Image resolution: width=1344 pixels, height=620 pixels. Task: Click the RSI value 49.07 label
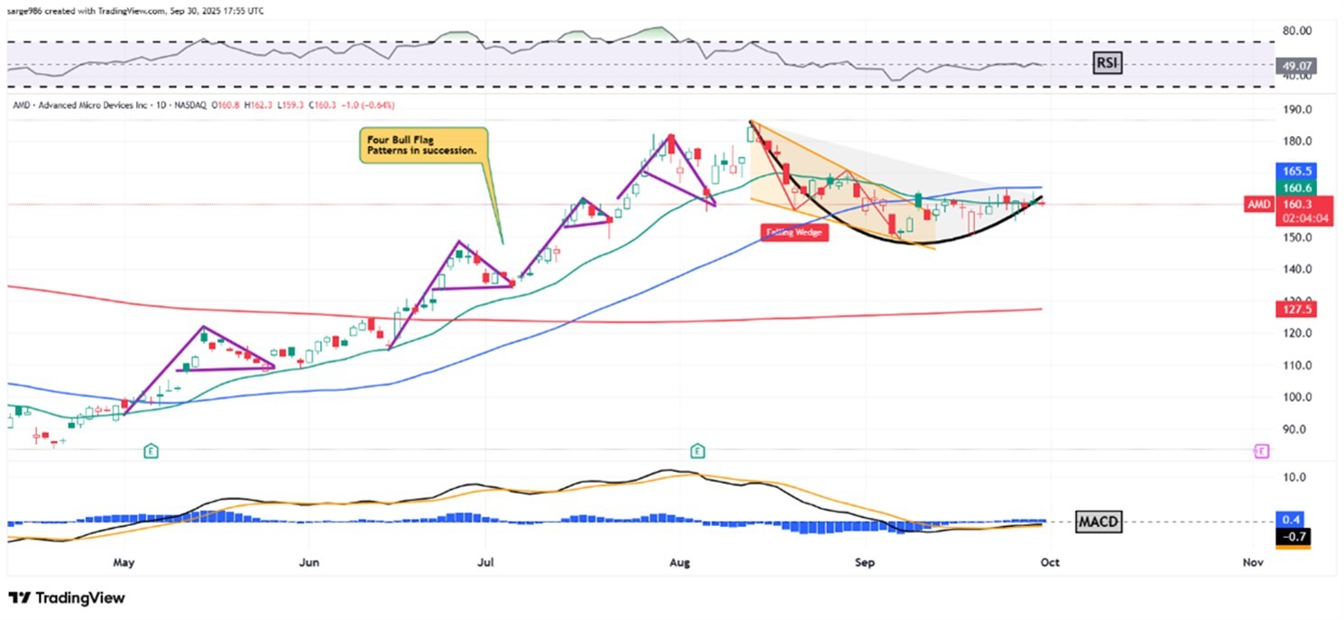1293,65
